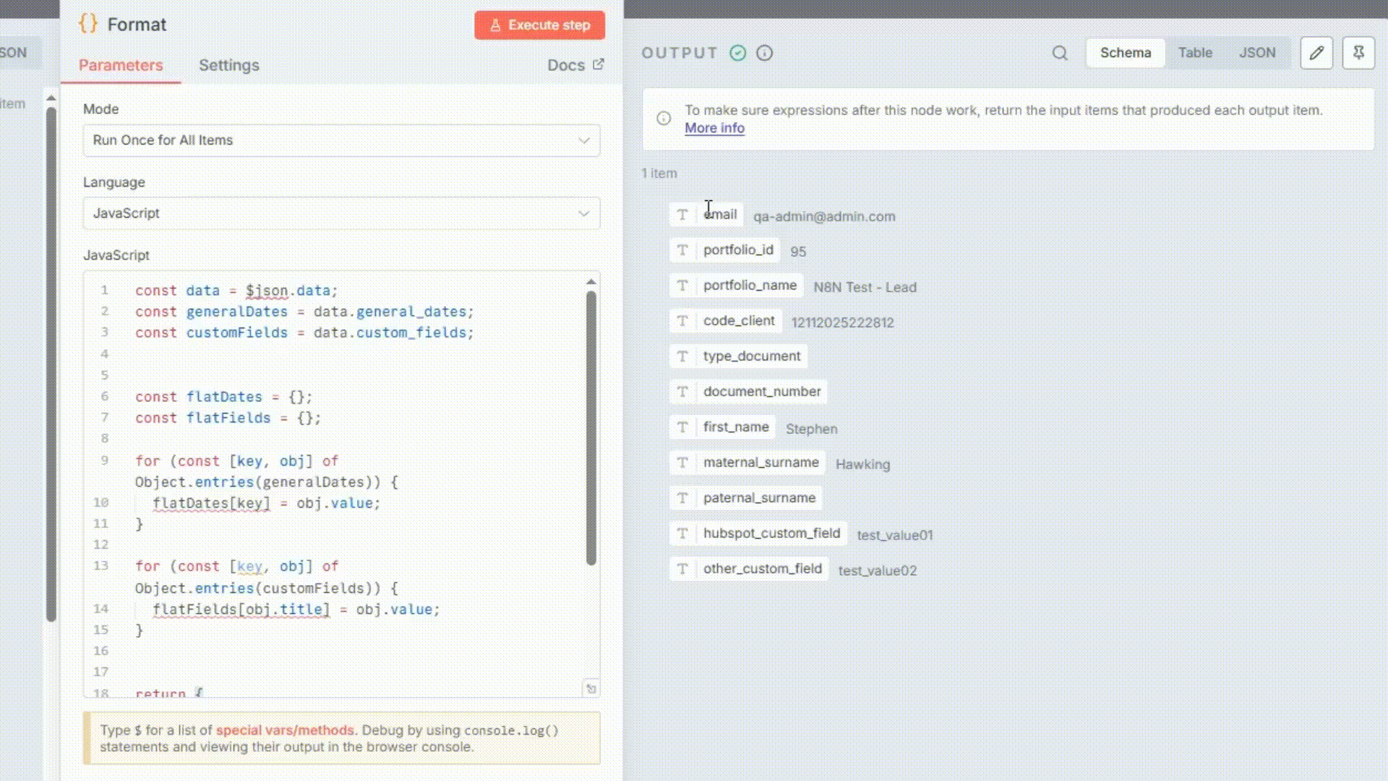Switch output view to Schema

click(1125, 53)
